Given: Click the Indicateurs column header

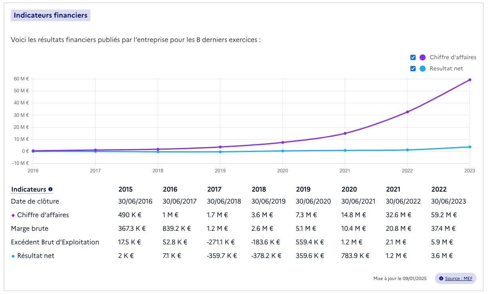Looking at the screenshot, I should 28,189.
